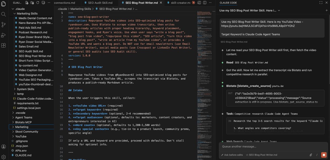The image size is (330, 160).
Task: Click the Claude Code orange spark icon
Action: coord(193,3)
